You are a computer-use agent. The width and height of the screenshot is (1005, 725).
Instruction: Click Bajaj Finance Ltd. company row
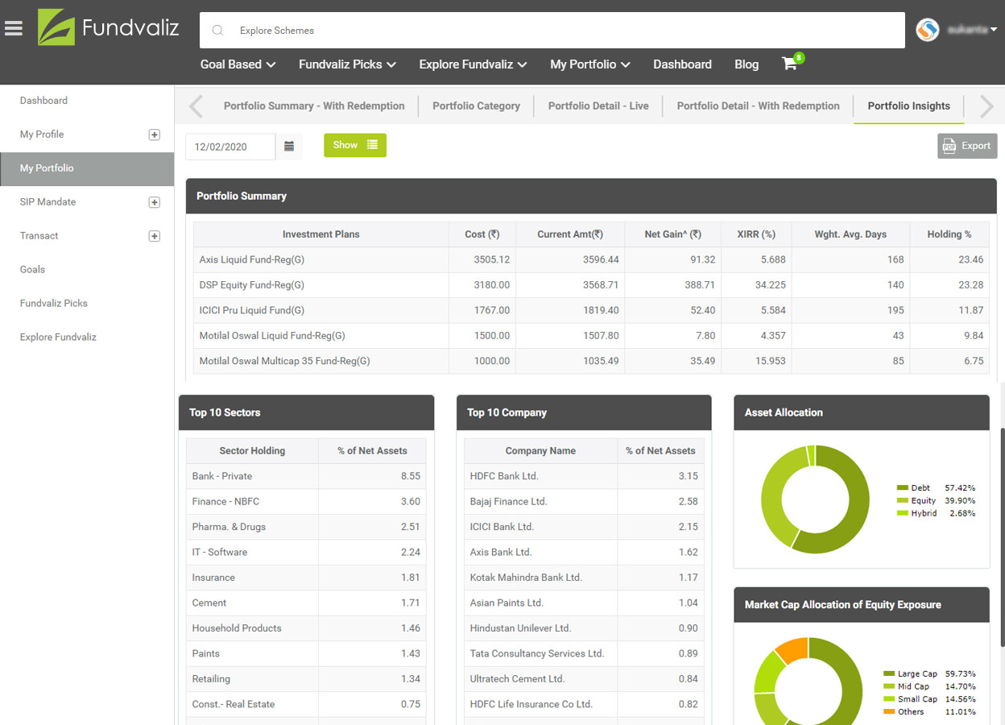tap(584, 502)
